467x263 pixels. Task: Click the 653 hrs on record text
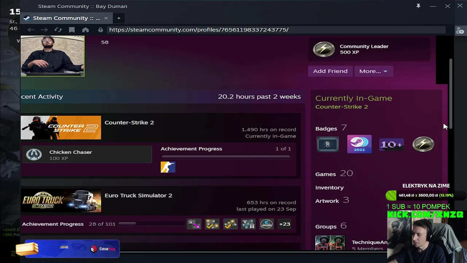point(271,202)
